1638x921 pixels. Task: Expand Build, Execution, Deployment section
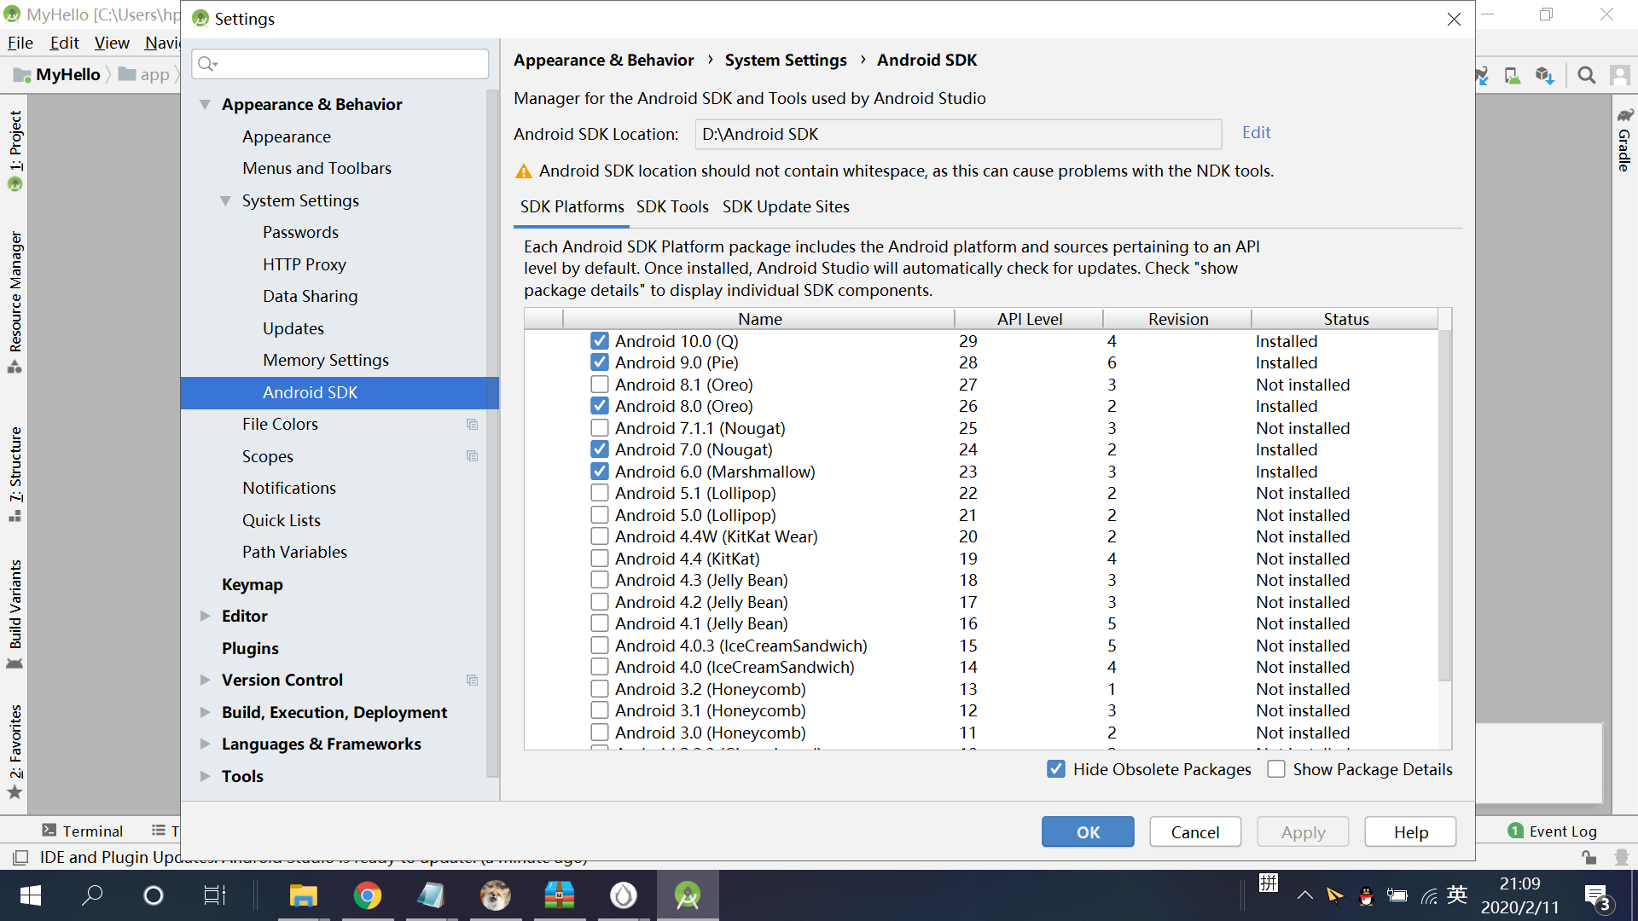click(205, 712)
